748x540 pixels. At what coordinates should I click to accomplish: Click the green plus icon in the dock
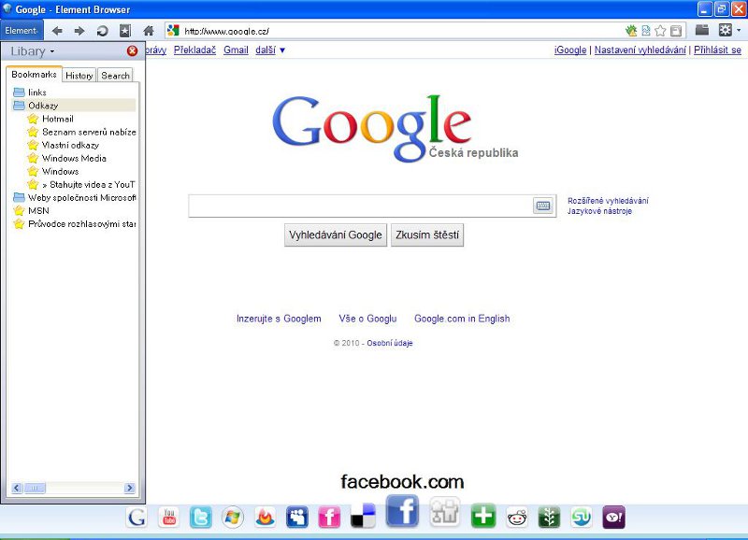(483, 516)
